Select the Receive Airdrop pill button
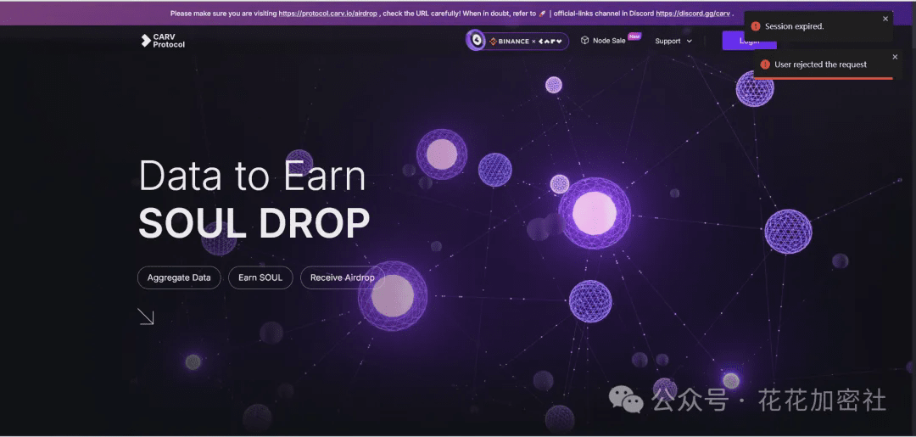916x437 pixels. (x=343, y=277)
